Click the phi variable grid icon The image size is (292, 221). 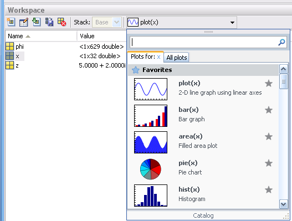tap(9, 47)
